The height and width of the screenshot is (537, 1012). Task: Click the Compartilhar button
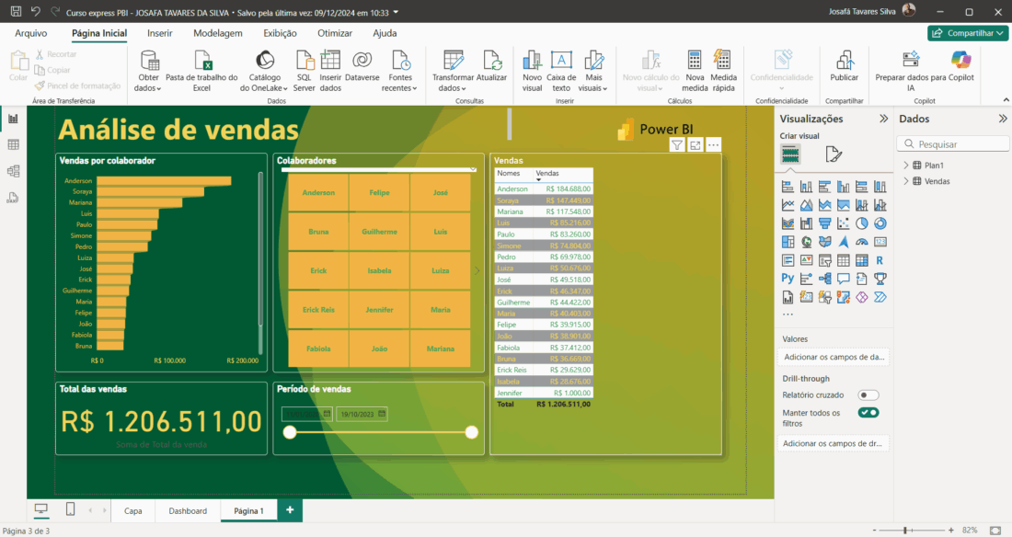tap(968, 33)
